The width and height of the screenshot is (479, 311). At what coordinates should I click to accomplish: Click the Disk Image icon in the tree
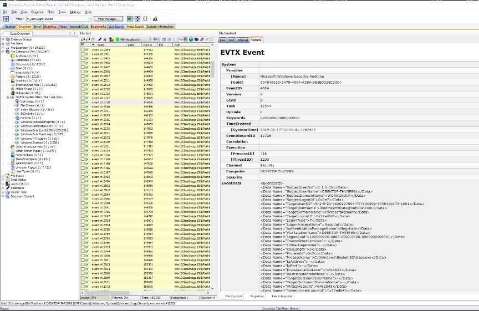pos(17,101)
